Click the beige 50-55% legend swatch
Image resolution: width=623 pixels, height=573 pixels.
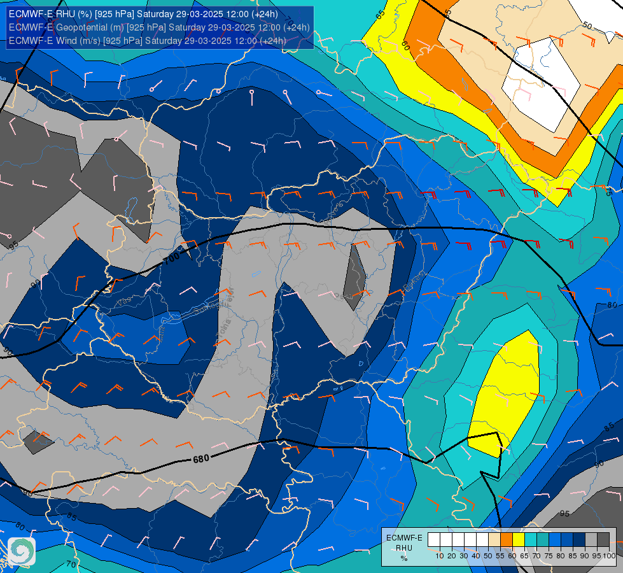[494, 540]
